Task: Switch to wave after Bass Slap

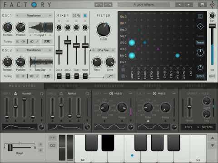Action: point(50,70)
